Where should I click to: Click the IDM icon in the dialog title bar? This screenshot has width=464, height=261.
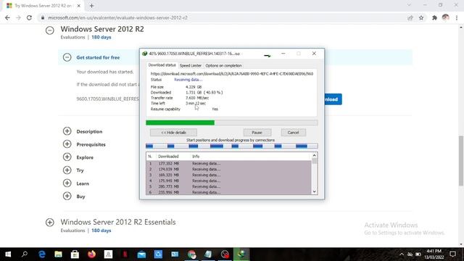144,54
